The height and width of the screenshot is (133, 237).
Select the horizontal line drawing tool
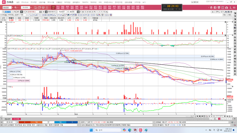tap(39, 15)
